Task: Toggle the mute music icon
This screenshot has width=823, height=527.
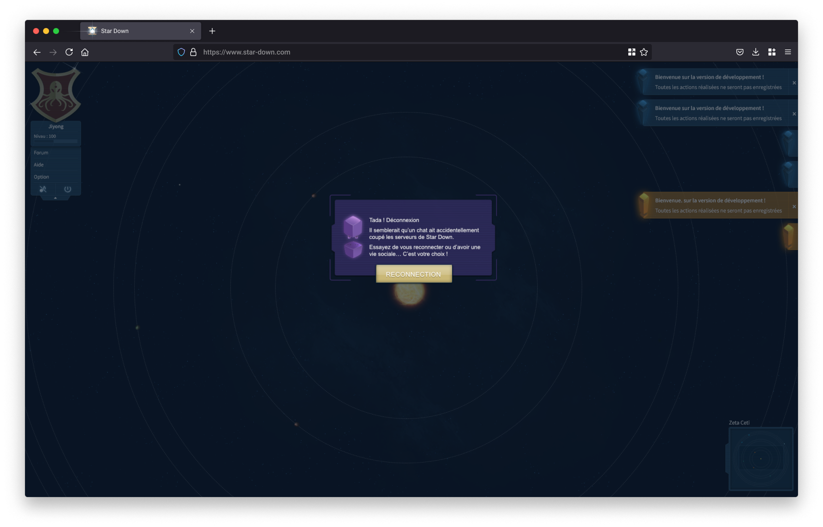Action: click(43, 189)
